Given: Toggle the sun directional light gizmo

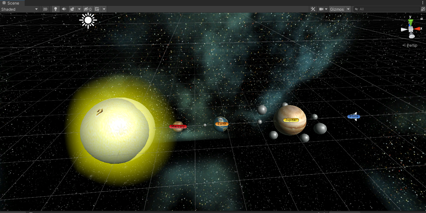Looking at the screenshot, I should [87, 20].
